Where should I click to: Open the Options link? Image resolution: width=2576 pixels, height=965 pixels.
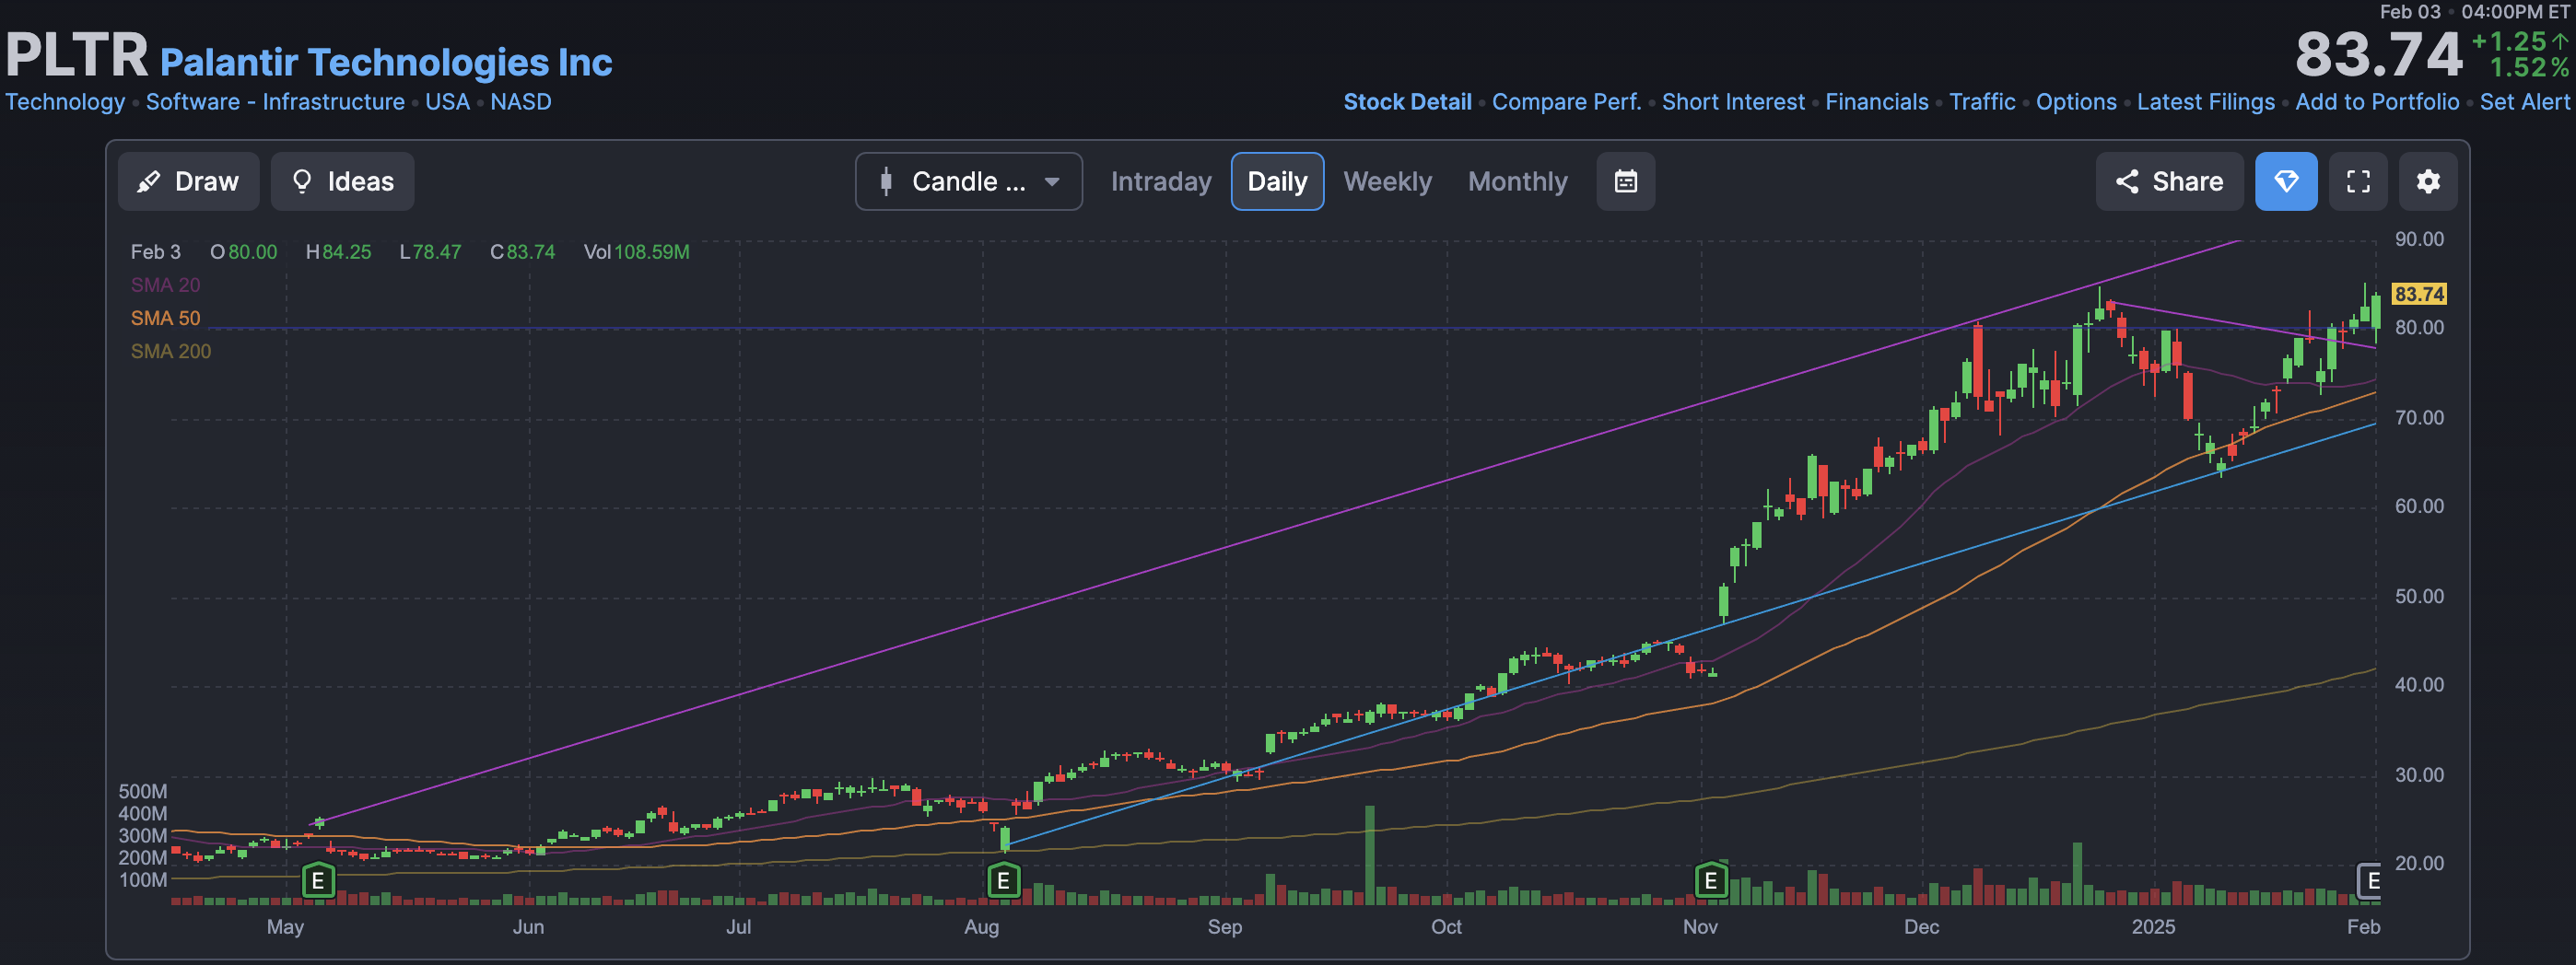coord(2076,102)
